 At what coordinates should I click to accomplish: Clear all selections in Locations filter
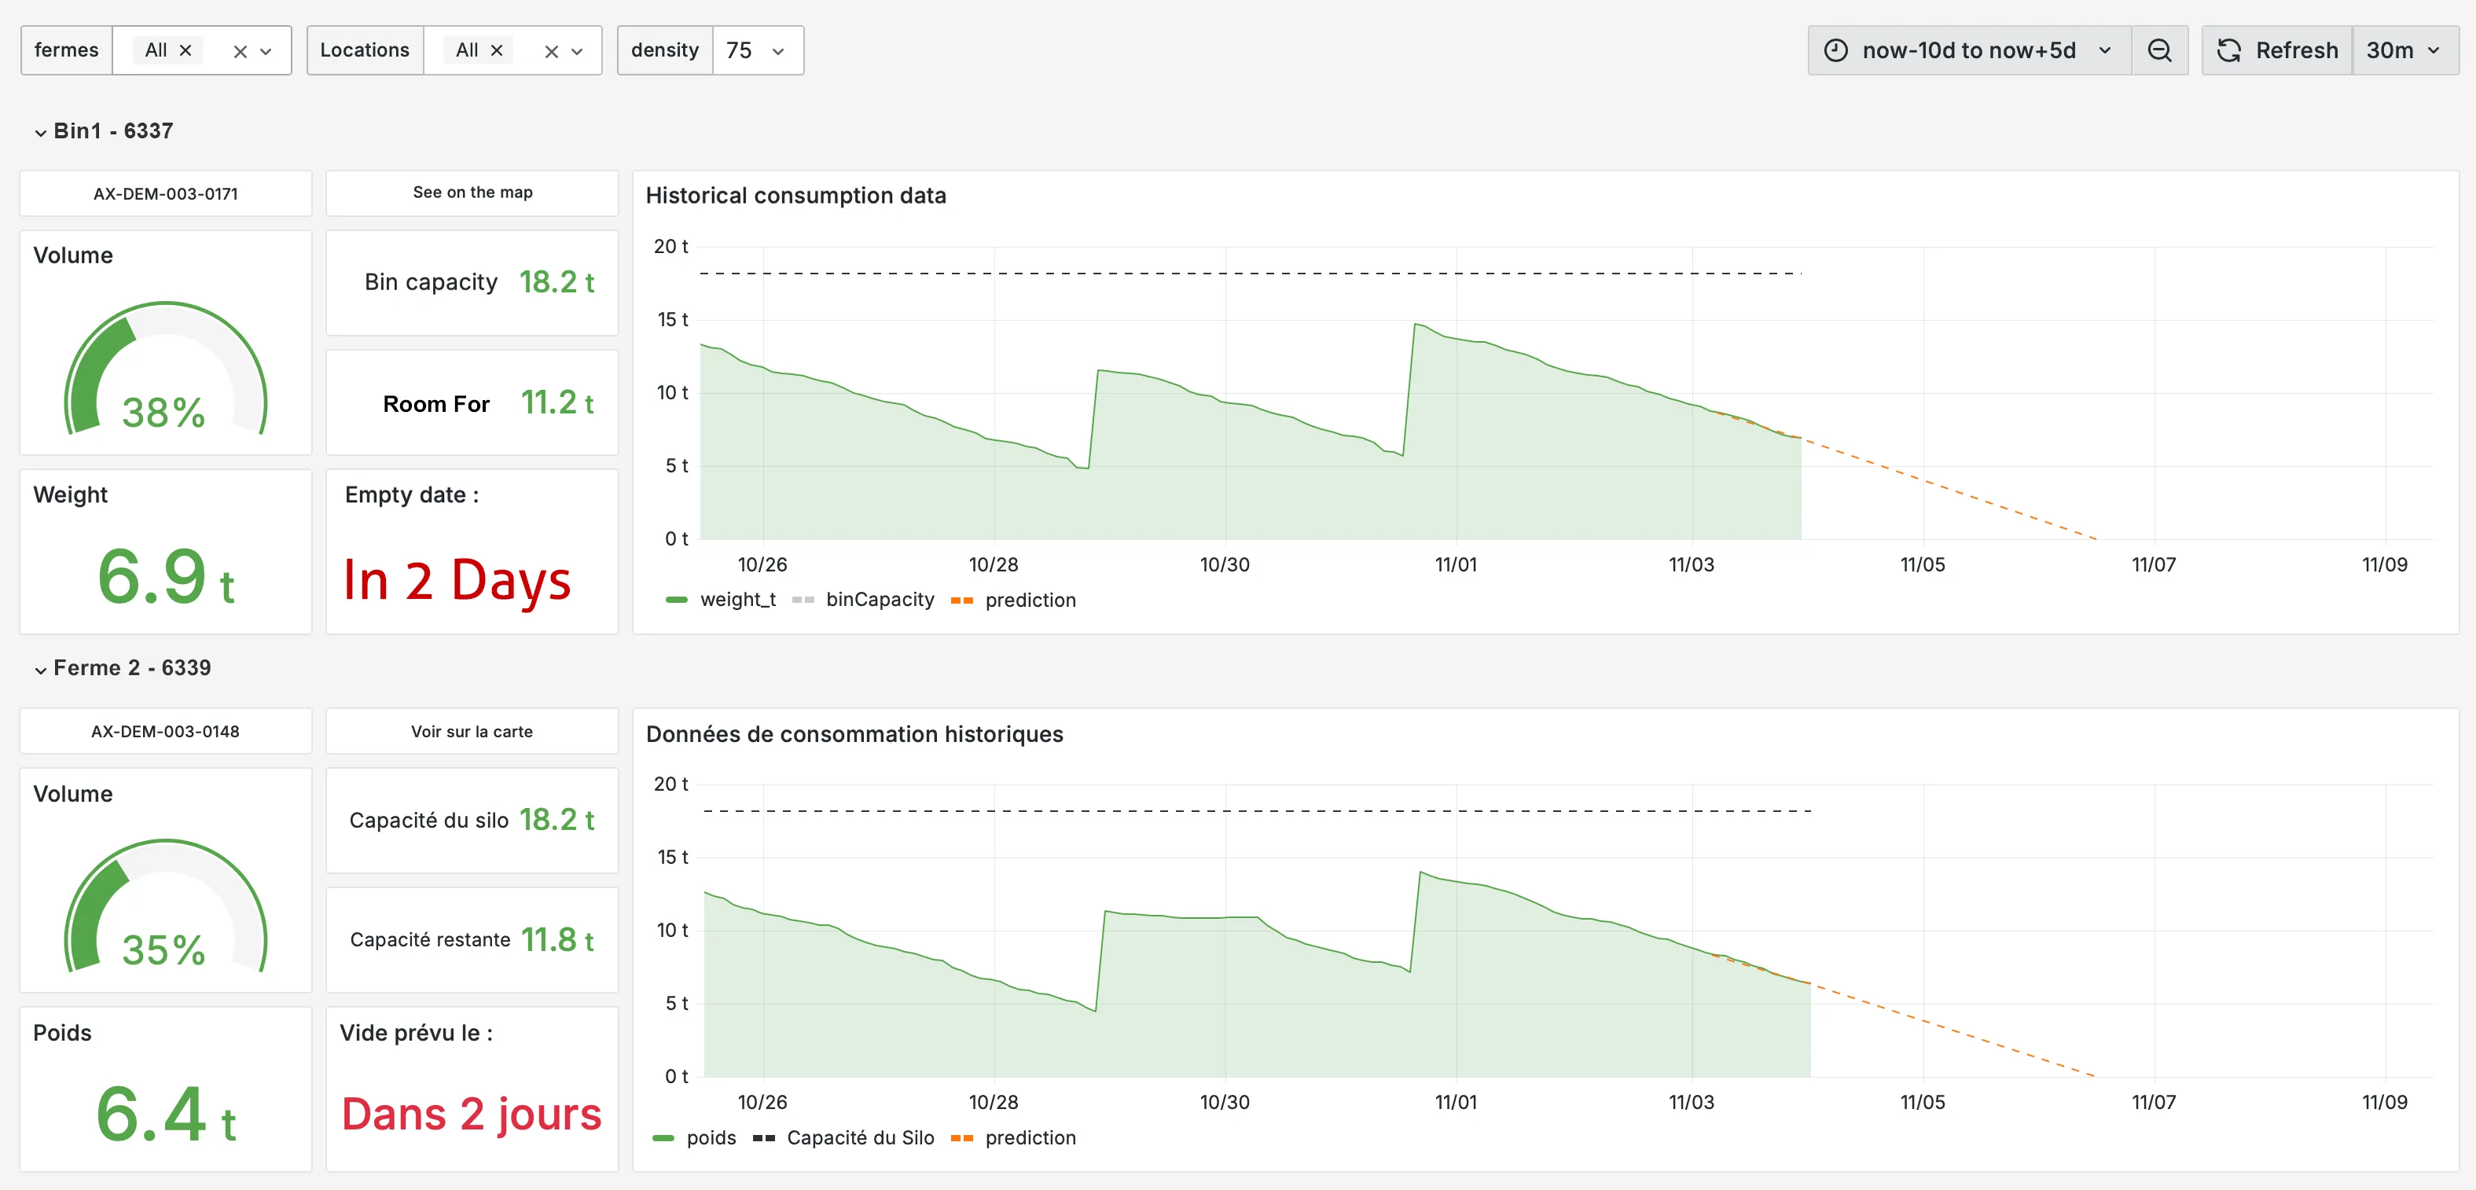pyautogui.click(x=552, y=51)
